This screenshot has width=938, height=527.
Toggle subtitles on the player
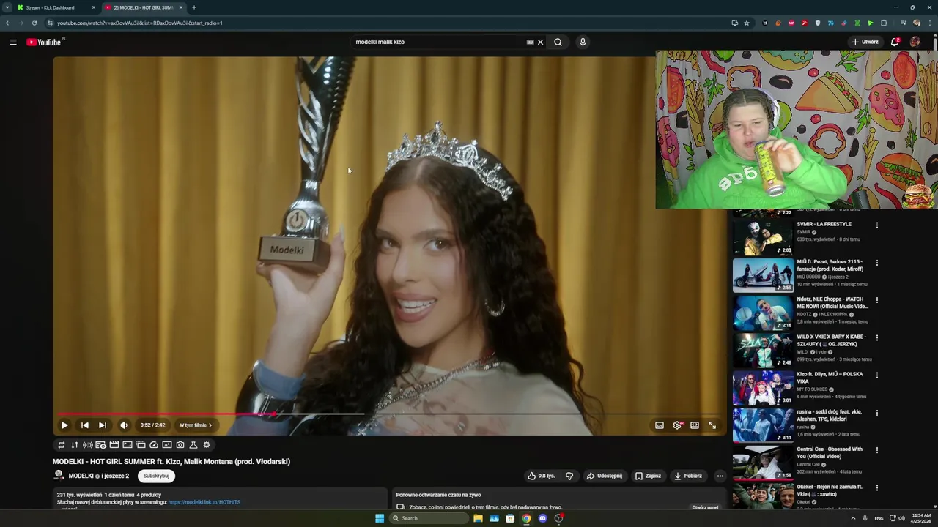[x=660, y=425]
